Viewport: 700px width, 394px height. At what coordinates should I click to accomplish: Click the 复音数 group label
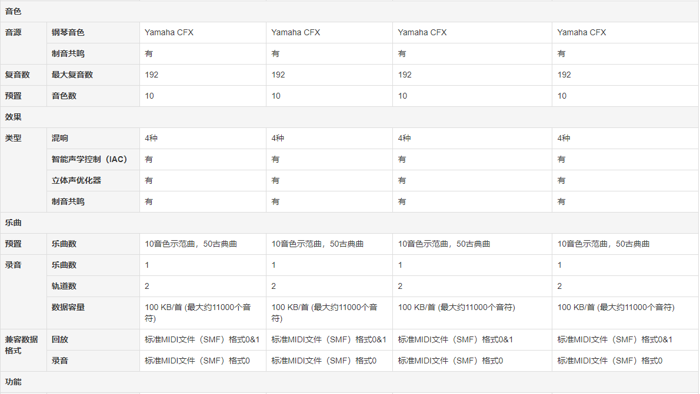[x=18, y=75]
